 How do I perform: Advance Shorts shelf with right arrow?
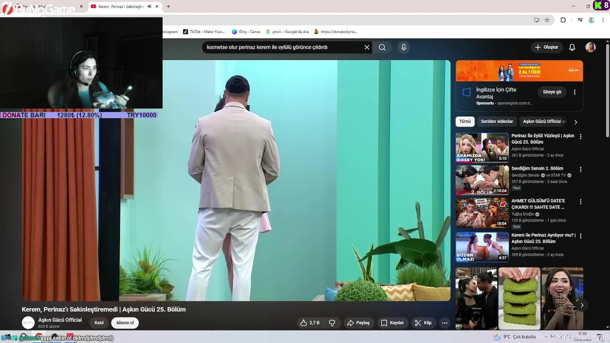[x=581, y=305]
